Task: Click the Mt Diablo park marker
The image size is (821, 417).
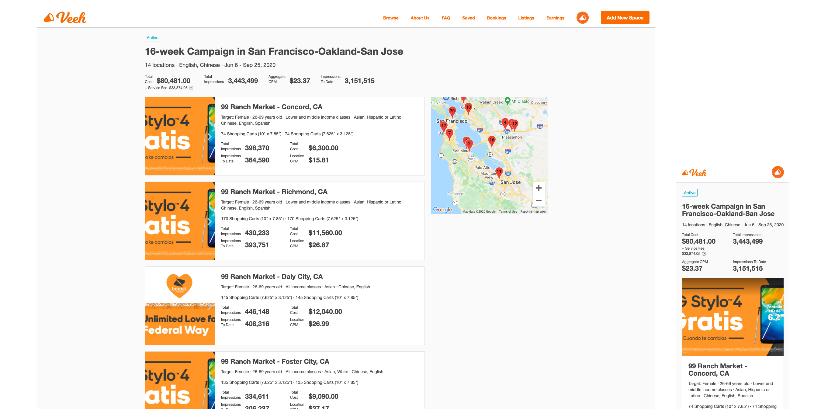Action: [508, 101]
